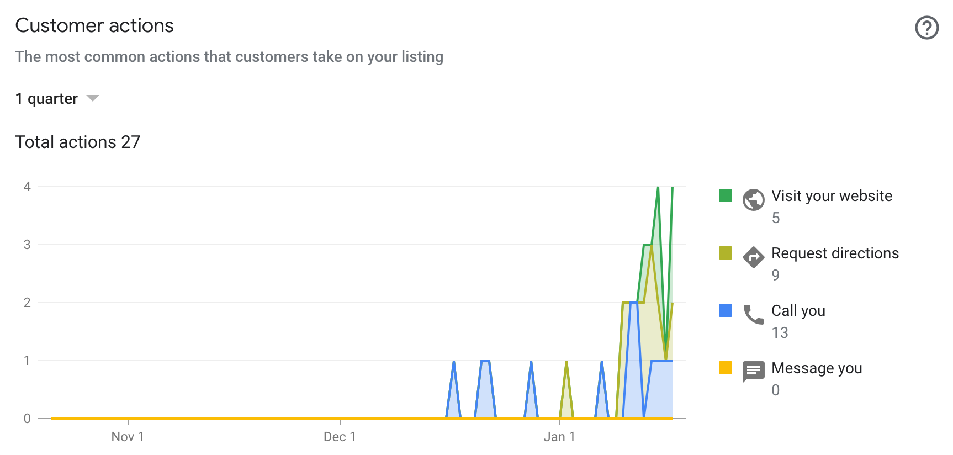Click the green Visit your website color swatch
The height and width of the screenshot is (455, 953).
coord(725,195)
